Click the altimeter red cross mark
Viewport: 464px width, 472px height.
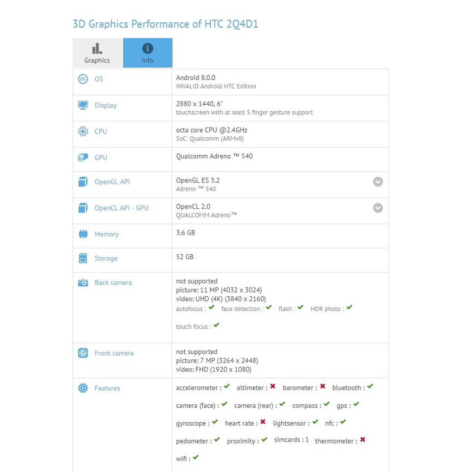[273, 386]
